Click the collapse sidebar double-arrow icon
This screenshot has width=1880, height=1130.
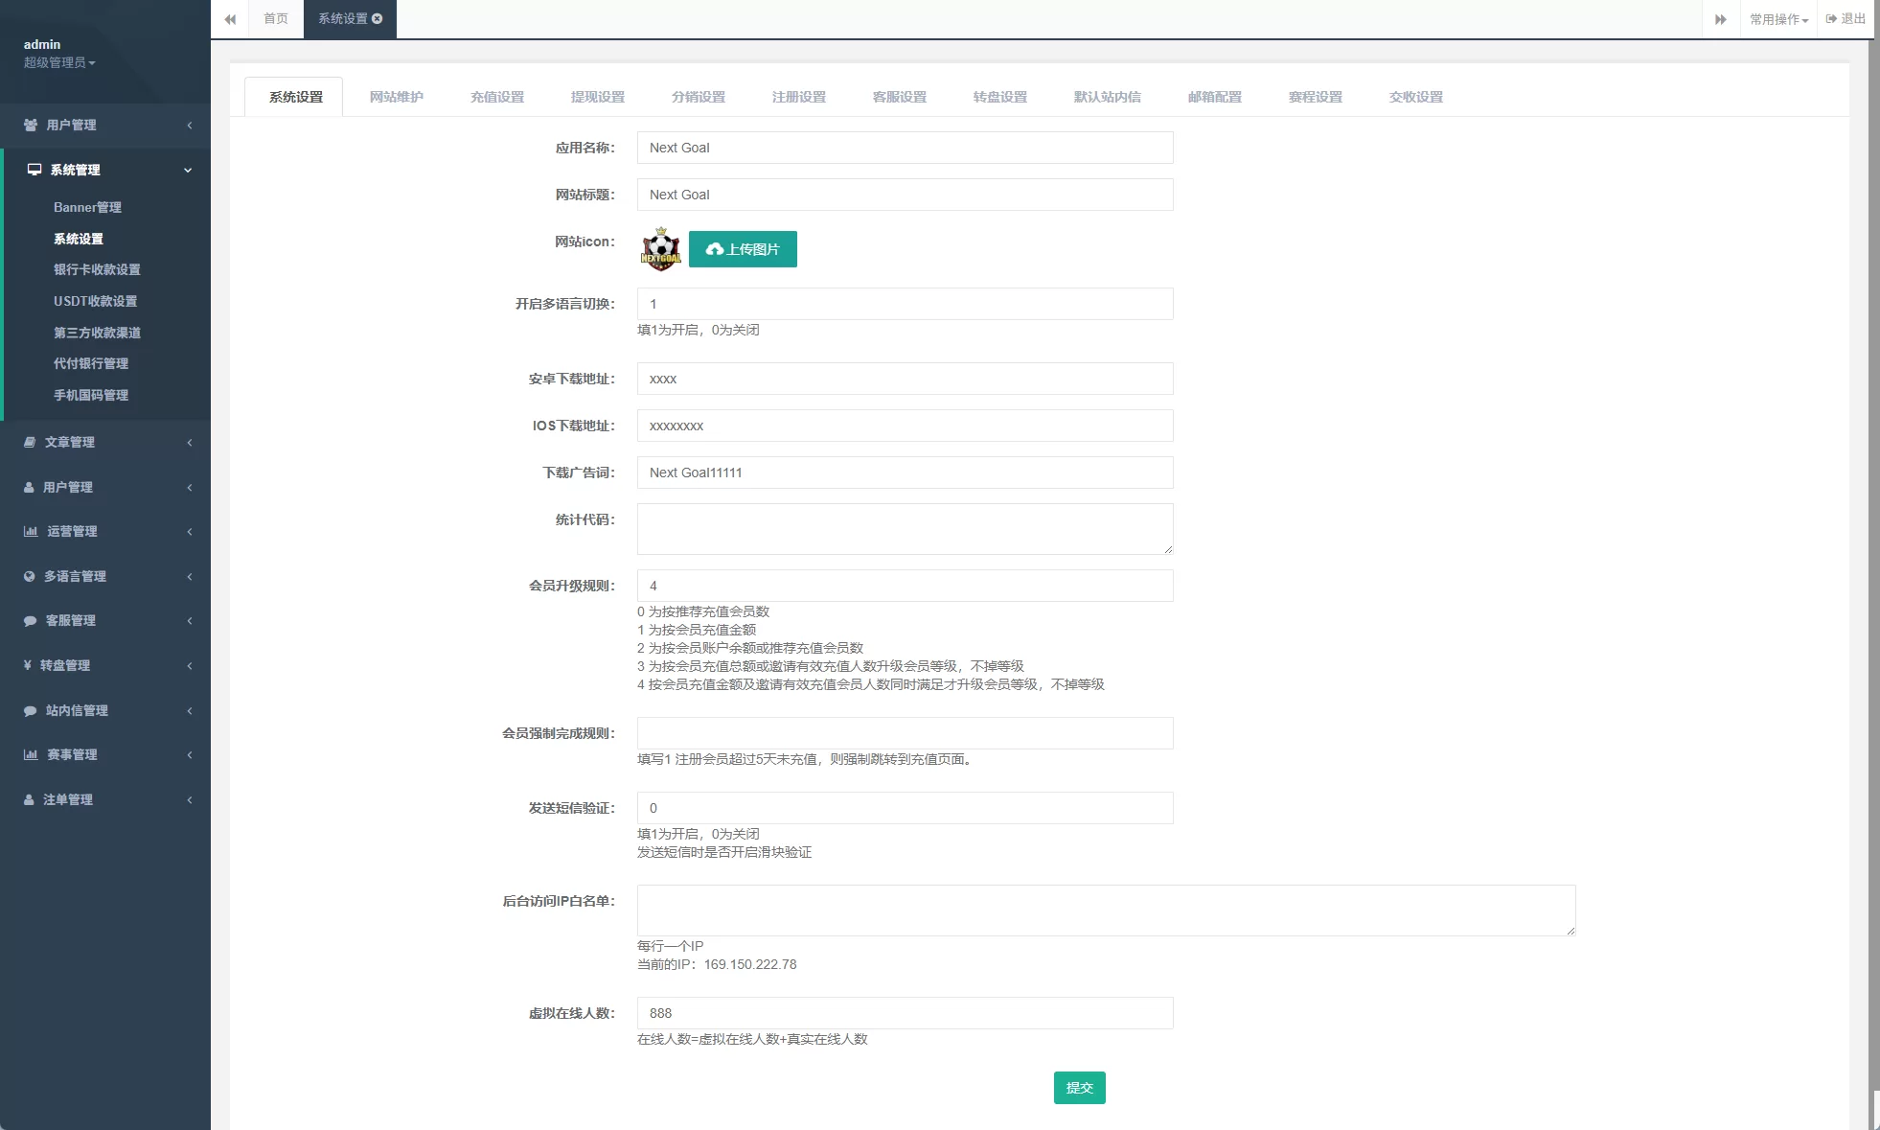230,19
